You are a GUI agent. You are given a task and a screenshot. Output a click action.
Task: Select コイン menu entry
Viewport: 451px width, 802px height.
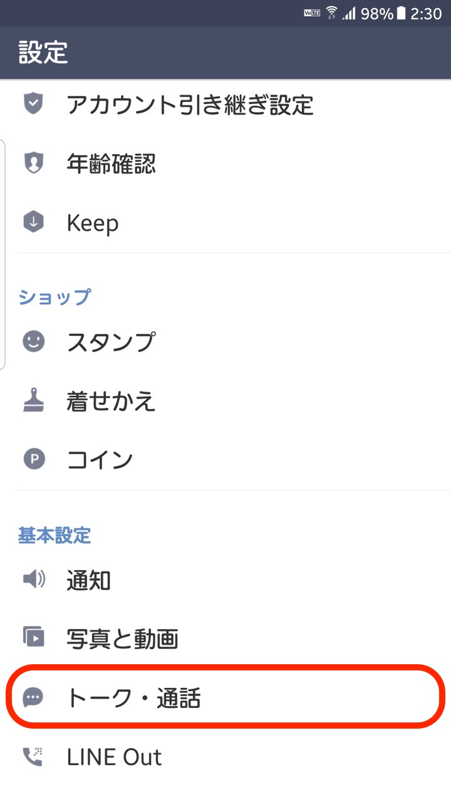(100, 460)
